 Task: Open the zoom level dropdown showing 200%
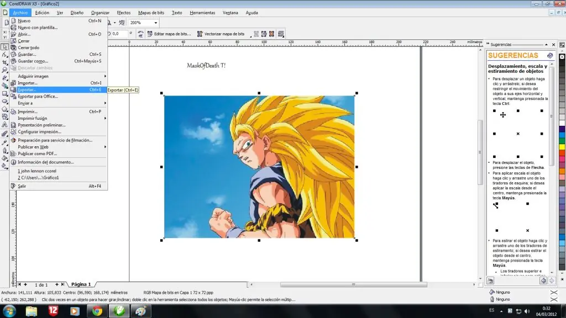[155, 23]
